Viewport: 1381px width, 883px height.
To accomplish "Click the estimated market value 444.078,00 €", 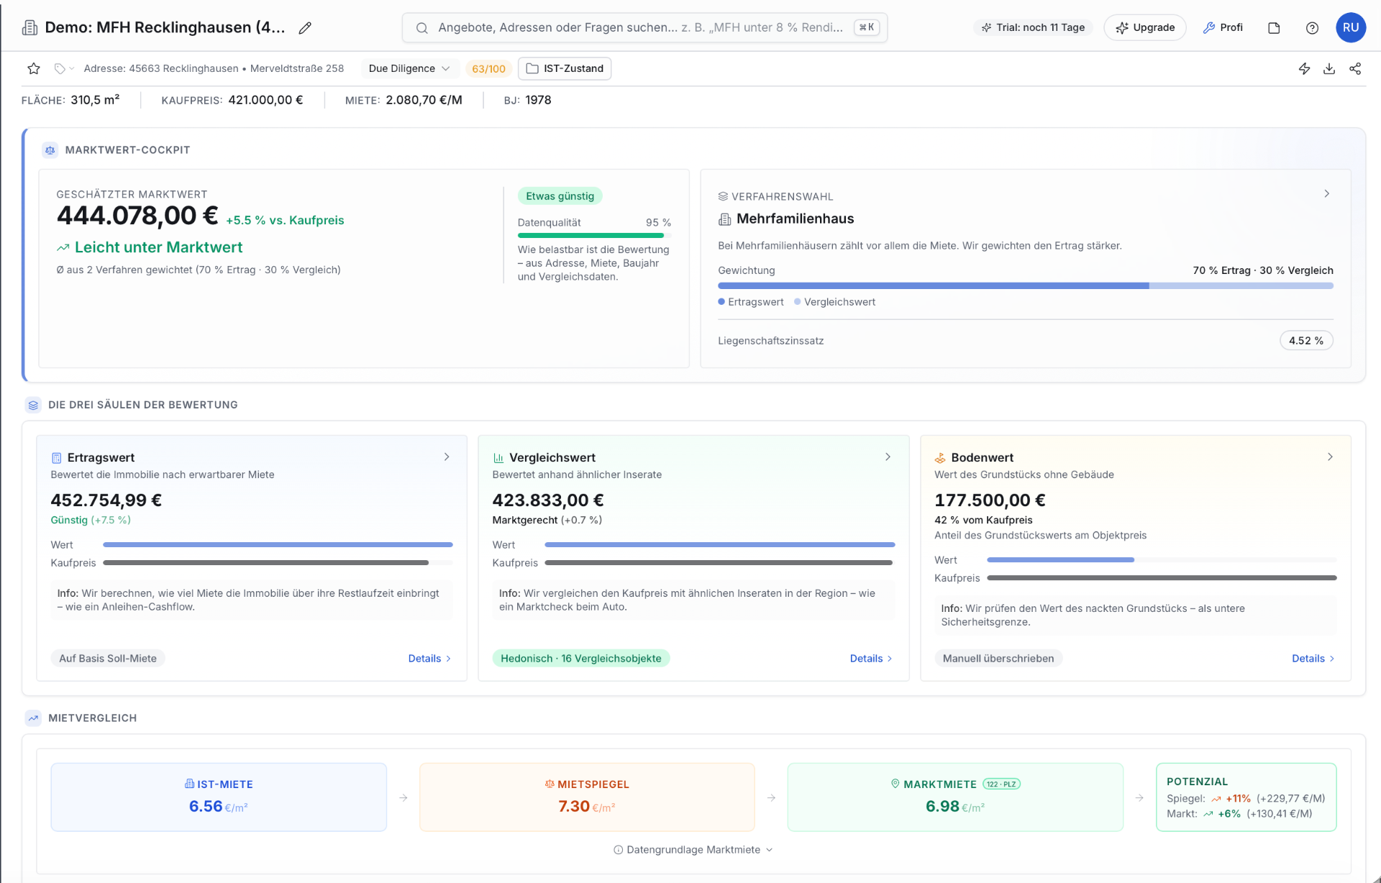I will click(x=137, y=216).
